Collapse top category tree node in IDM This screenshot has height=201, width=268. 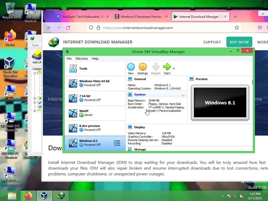[35, 73]
